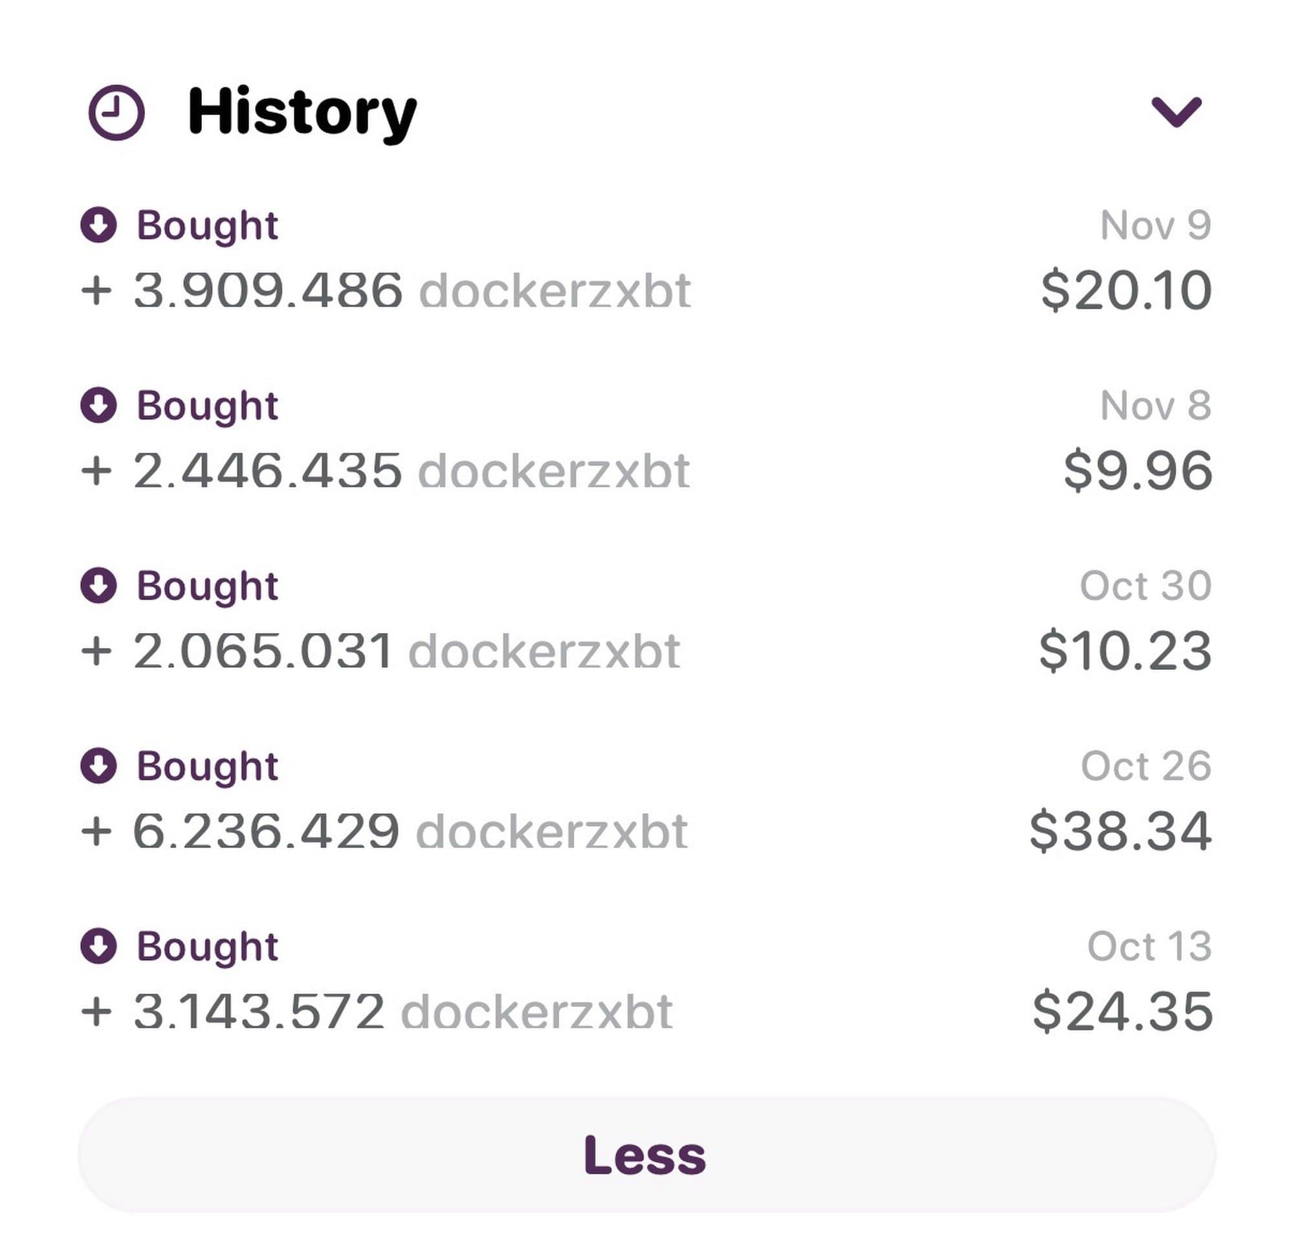Screen dimensions: 1294x1246
Task: Click the Oct 30 Bought arrow icon
Action: click(99, 585)
